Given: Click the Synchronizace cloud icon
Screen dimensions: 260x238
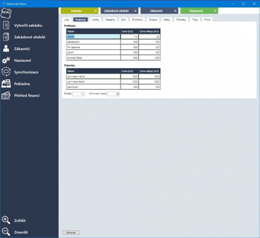Looking at the screenshot, I should (x=6, y=72).
